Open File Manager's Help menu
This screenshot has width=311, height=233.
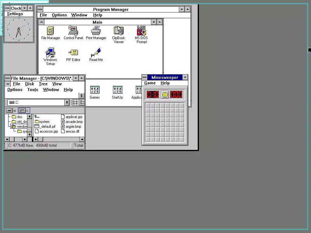[x=68, y=90]
